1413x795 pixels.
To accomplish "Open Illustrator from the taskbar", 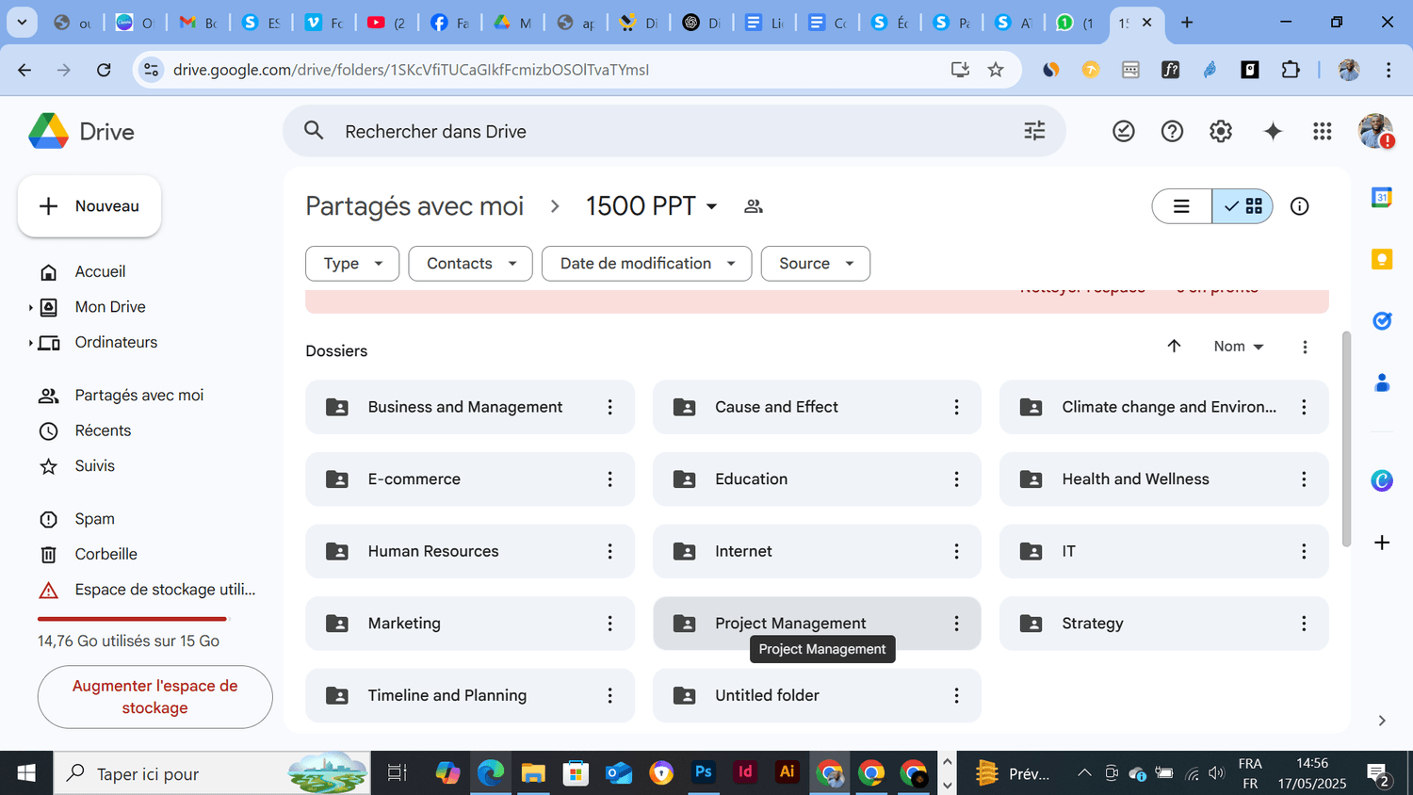I will pos(787,772).
